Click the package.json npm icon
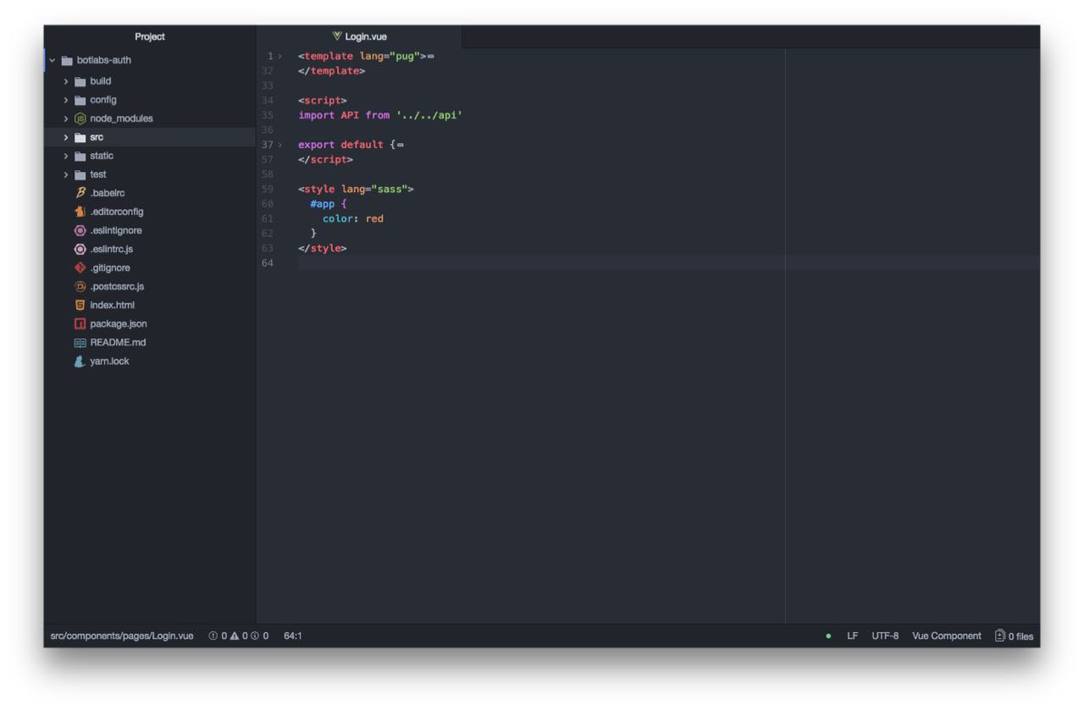The width and height of the screenshot is (1084, 710). pyautogui.click(x=80, y=323)
